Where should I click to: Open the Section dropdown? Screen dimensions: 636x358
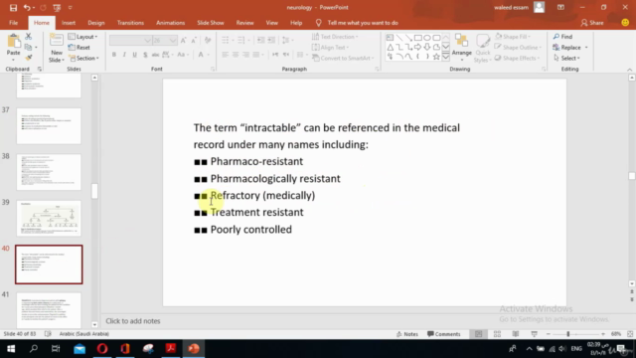[83, 58]
